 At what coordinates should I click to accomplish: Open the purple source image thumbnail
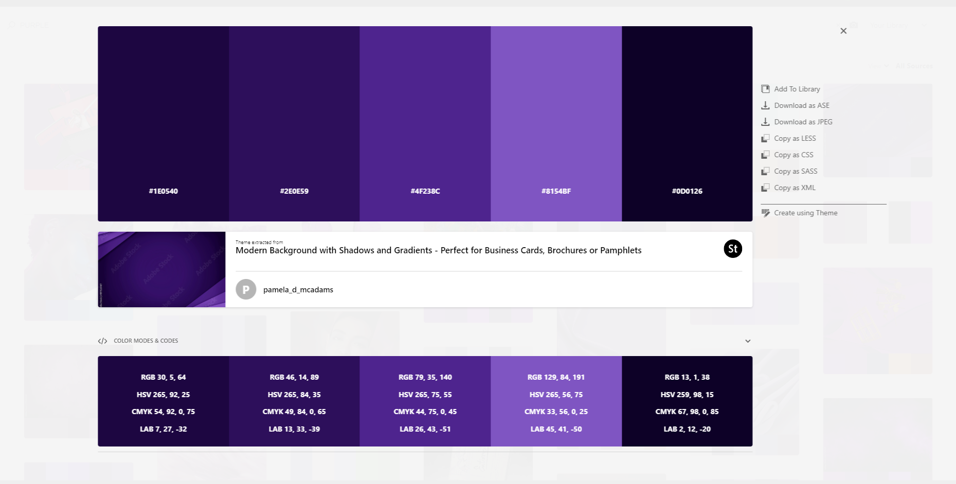pos(161,270)
